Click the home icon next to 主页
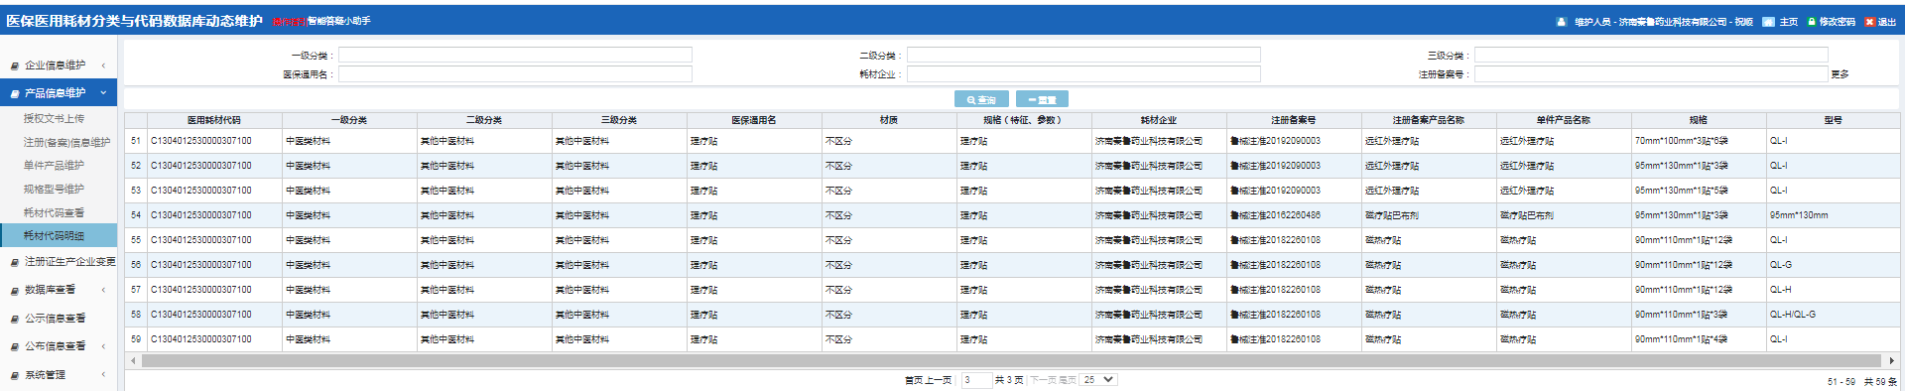The height and width of the screenshot is (391, 1905). pyautogui.click(x=1769, y=22)
